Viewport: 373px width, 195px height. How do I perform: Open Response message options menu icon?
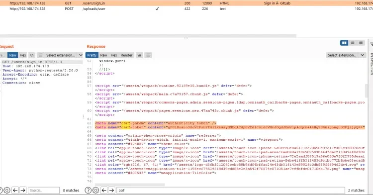tap(148, 55)
